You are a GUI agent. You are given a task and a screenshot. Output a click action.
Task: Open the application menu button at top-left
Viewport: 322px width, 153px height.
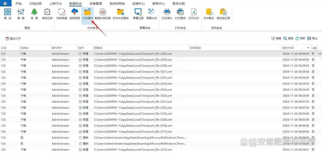click(x=6, y=3)
